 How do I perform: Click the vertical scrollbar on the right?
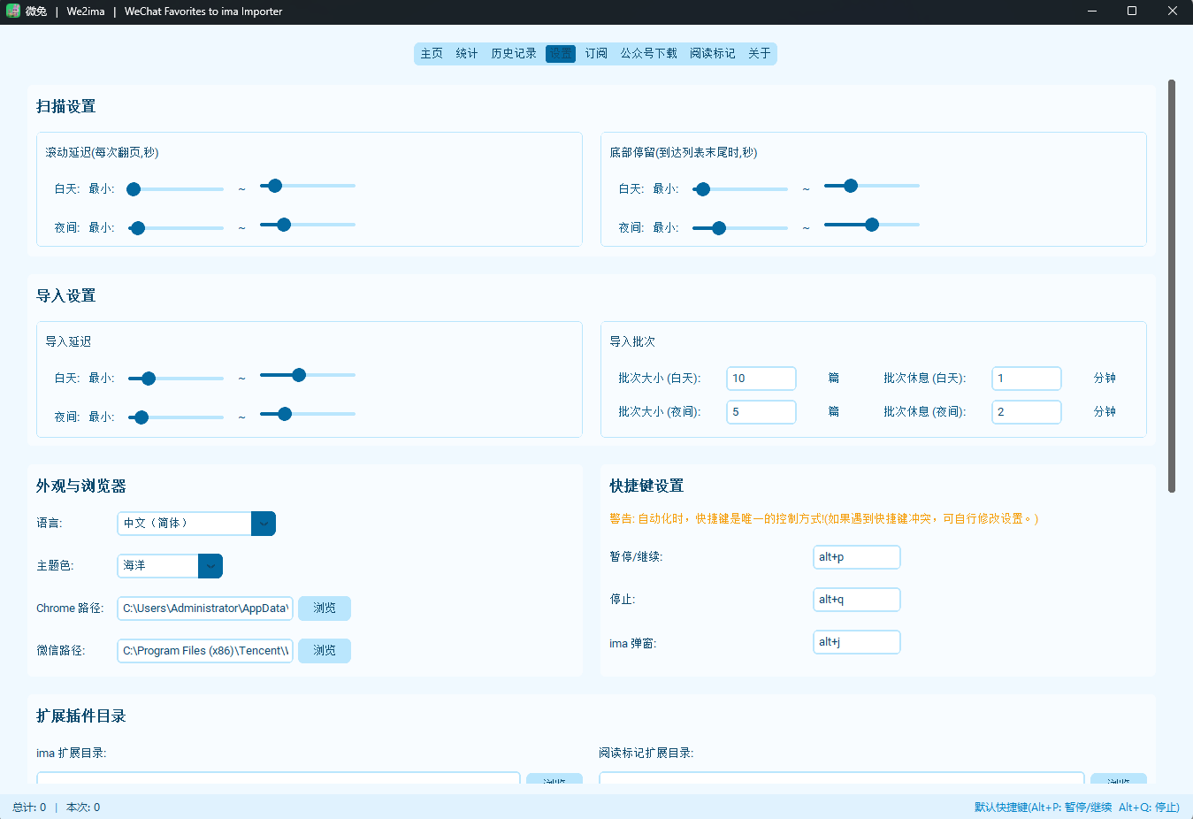point(1172,286)
